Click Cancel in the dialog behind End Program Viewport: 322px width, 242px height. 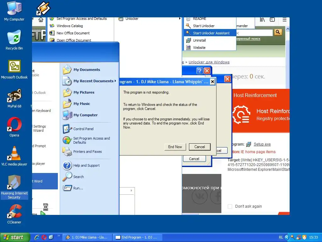[x=194, y=159]
